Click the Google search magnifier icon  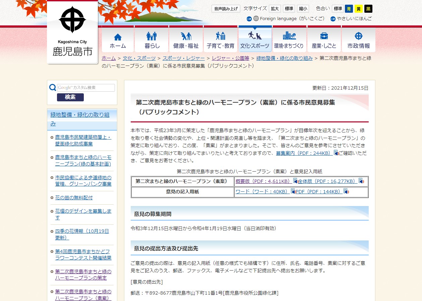point(53,87)
